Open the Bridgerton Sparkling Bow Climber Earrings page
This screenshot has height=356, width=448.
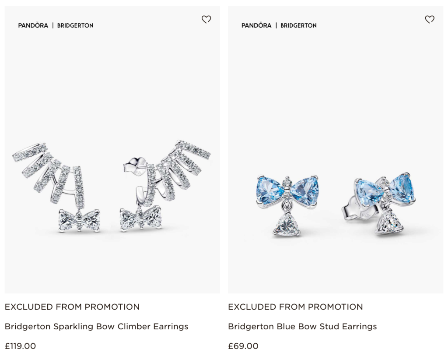pyautogui.click(x=96, y=326)
